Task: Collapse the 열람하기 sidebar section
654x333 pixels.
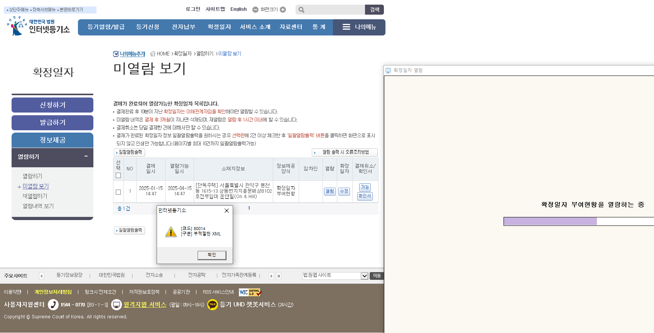Action: (x=86, y=156)
